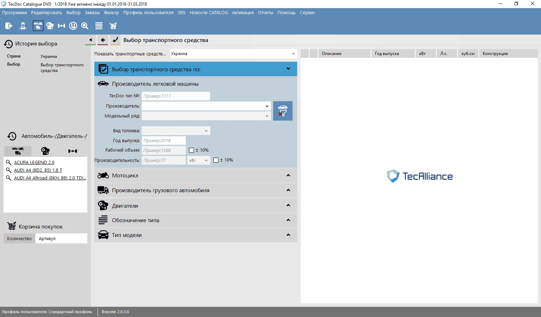This screenshot has height=317, width=541.
Task: Open the Редактировать menu
Action: point(47,13)
